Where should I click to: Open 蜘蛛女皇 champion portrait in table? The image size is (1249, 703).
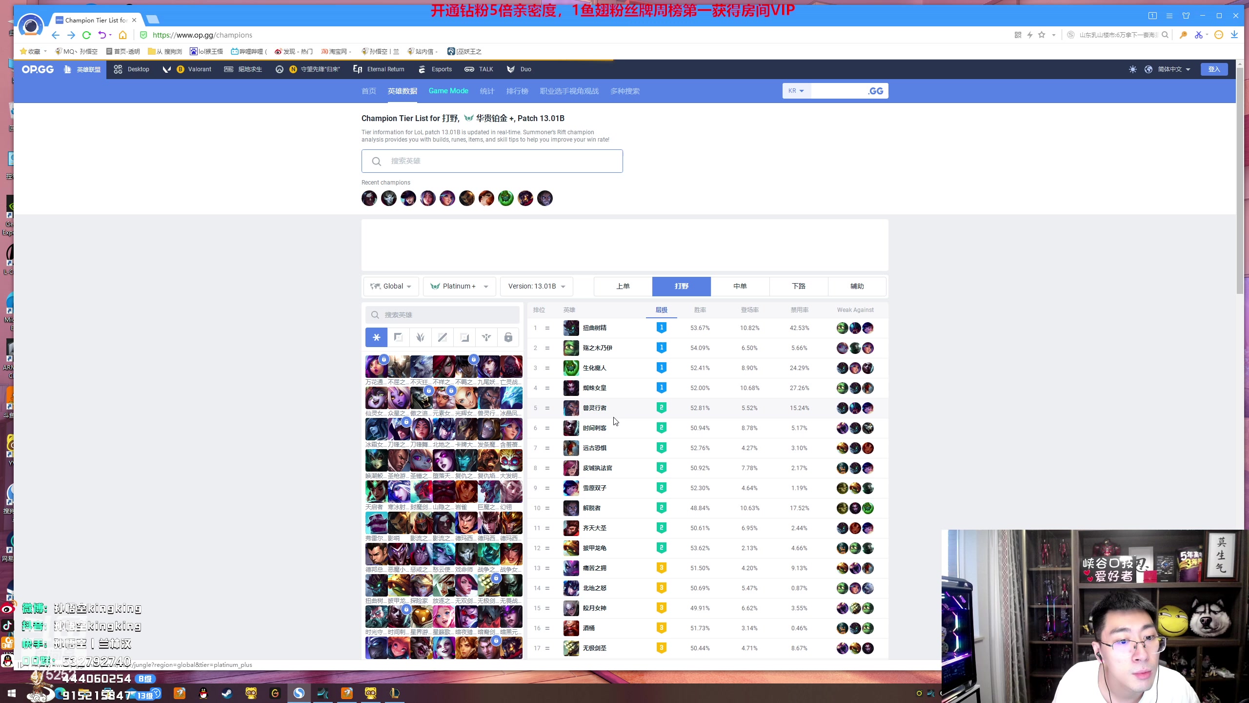click(571, 388)
